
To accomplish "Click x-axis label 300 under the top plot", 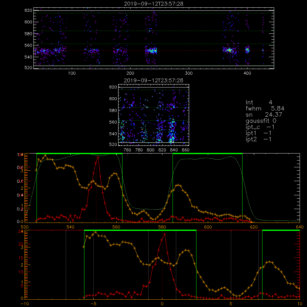I will pos(189,73).
